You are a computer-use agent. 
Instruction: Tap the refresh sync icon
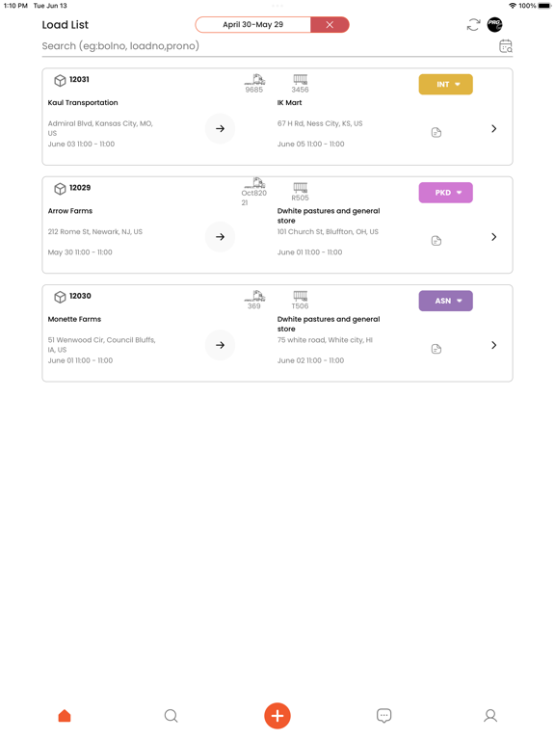pyautogui.click(x=473, y=24)
